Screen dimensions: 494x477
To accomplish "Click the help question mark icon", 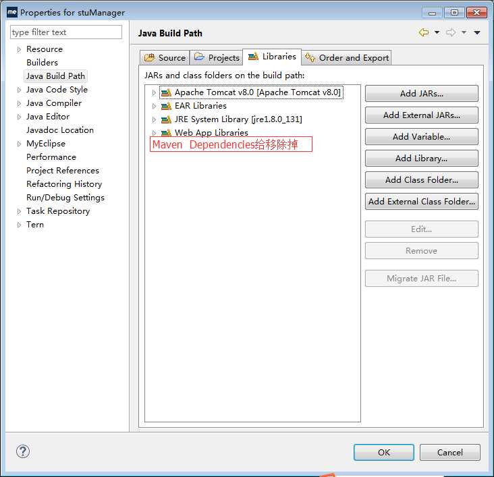I will (23, 451).
